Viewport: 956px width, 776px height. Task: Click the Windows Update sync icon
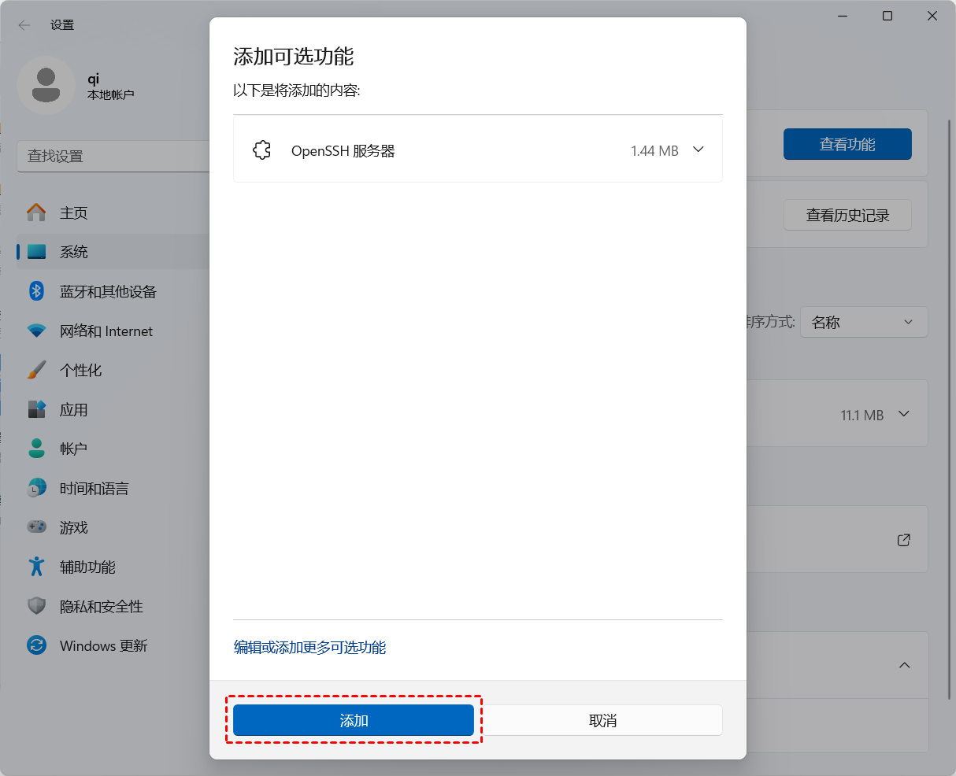click(x=36, y=645)
